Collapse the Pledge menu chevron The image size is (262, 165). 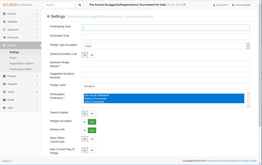click(x=37, y=45)
